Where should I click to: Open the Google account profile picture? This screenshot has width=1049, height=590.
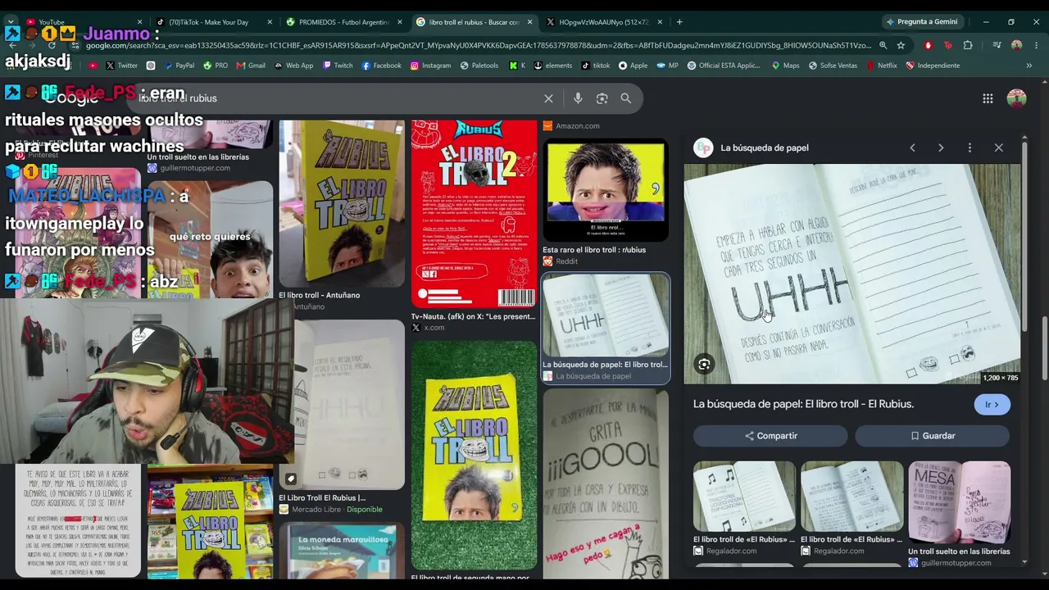[x=1016, y=98]
